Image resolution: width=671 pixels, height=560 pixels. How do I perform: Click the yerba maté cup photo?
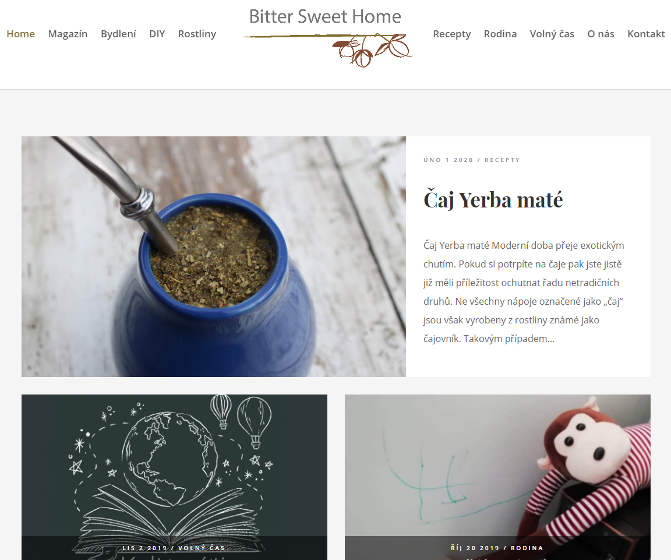(x=214, y=256)
